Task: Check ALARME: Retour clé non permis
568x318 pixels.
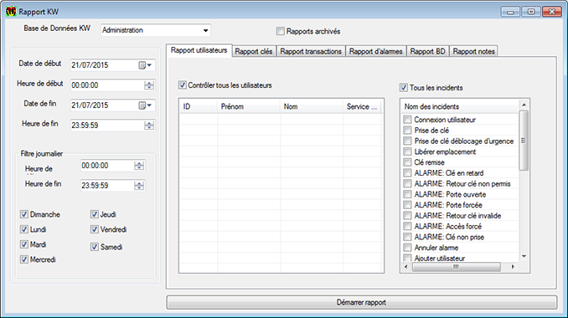Action: [x=407, y=183]
